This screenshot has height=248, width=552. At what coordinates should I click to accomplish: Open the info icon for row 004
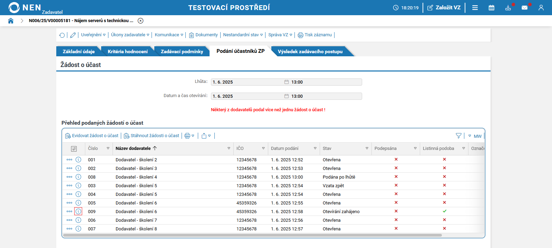pos(78,194)
